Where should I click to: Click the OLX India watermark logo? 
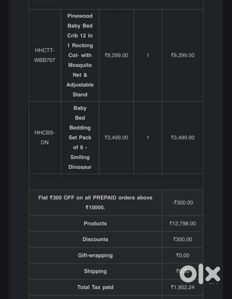200,274
